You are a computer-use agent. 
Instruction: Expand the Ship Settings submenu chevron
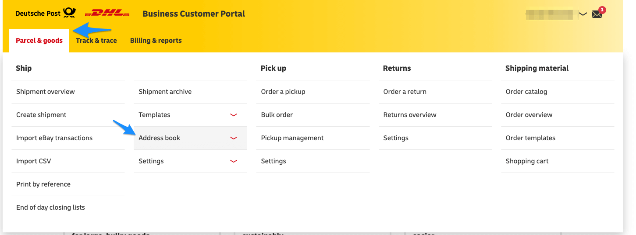click(234, 161)
